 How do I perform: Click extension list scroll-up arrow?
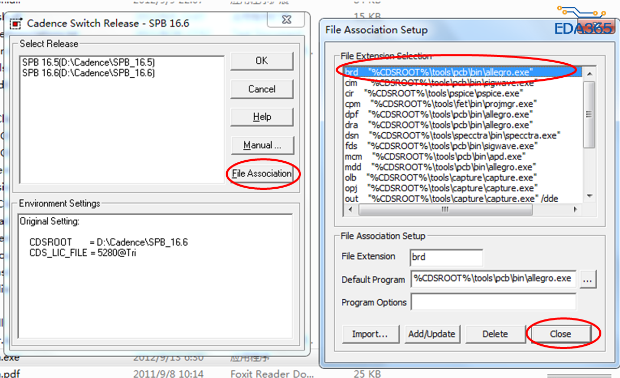589,74
